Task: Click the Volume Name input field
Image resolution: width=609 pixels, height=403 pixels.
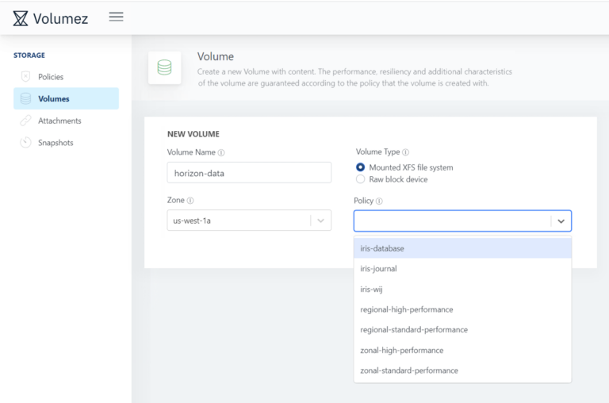Action: click(249, 173)
